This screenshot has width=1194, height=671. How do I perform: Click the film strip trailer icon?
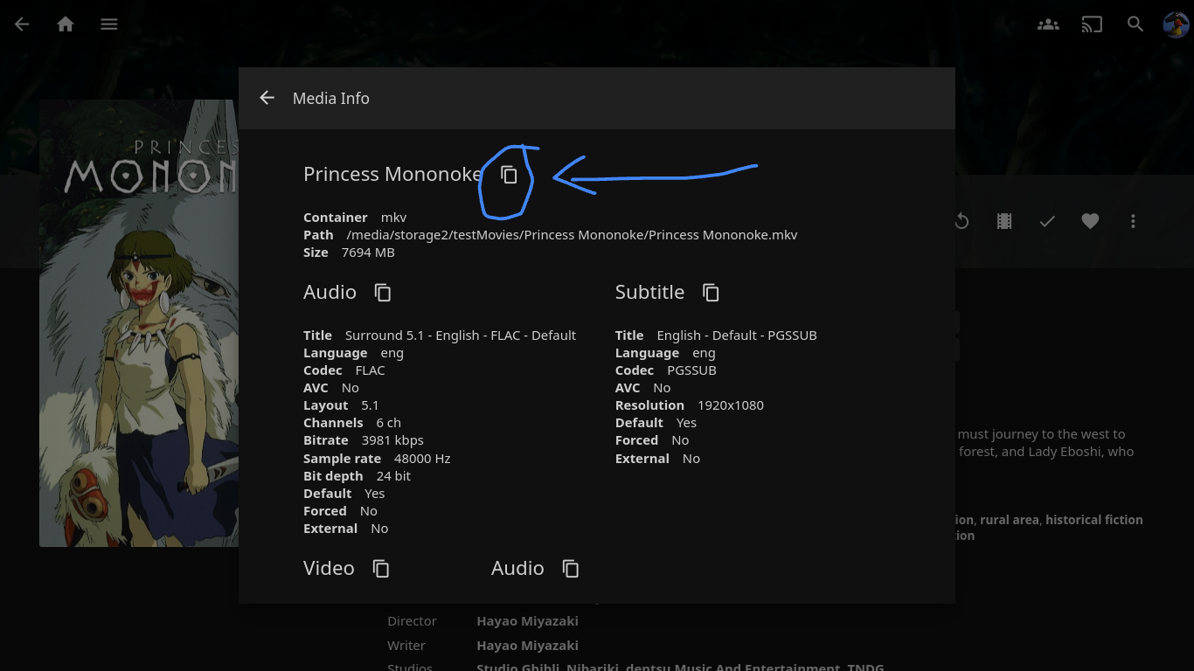click(1004, 222)
